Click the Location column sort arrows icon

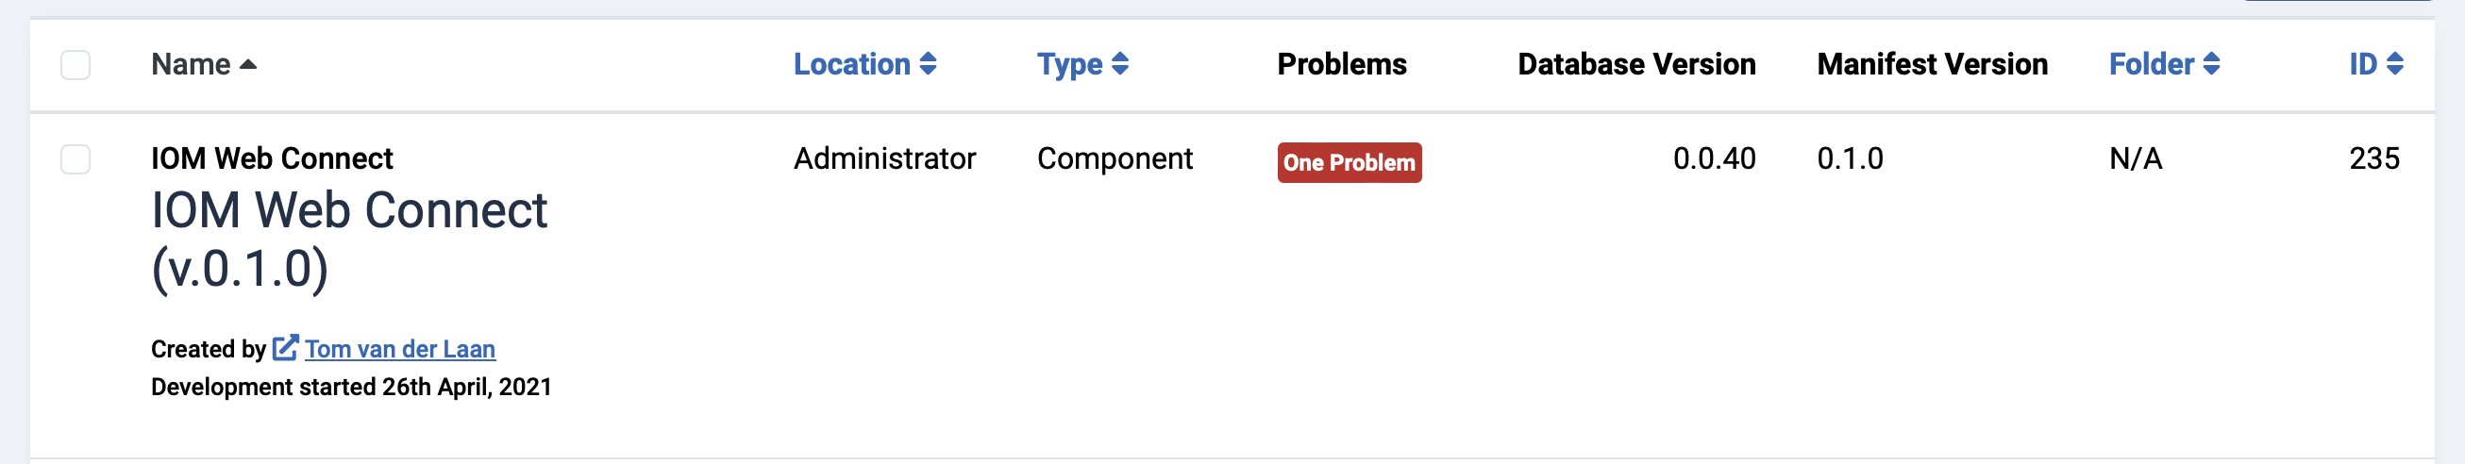pyautogui.click(x=928, y=64)
